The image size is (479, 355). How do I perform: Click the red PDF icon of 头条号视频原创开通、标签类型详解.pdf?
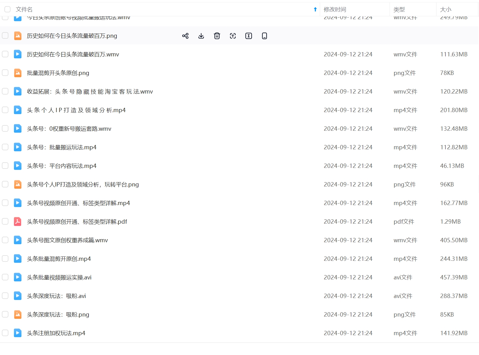tap(18, 221)
